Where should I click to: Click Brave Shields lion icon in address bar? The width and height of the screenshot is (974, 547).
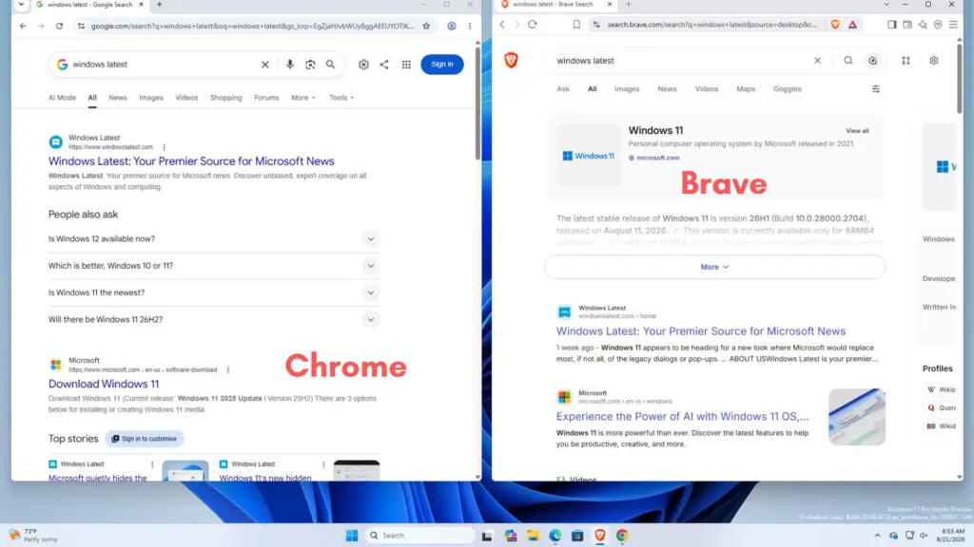pos(835,25)
